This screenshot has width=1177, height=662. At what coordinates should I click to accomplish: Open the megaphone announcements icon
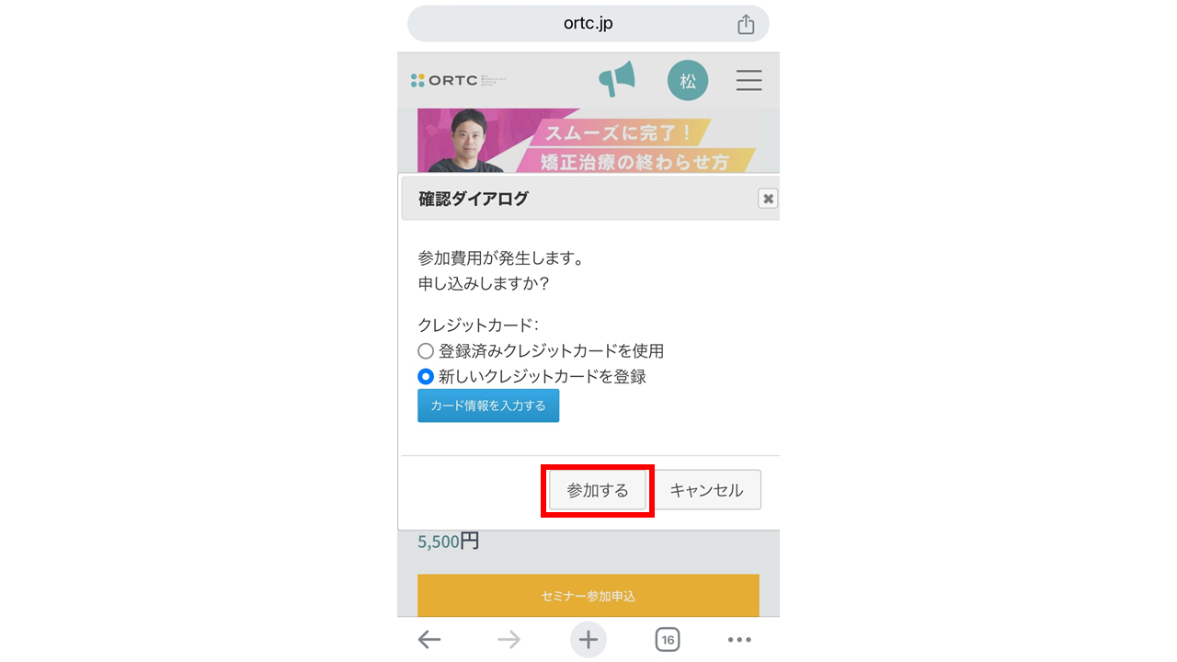tap(617, 79)
